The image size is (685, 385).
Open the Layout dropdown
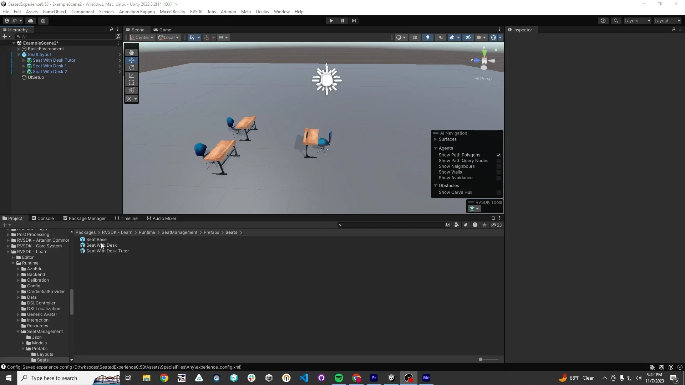click(x=667, y=21)
